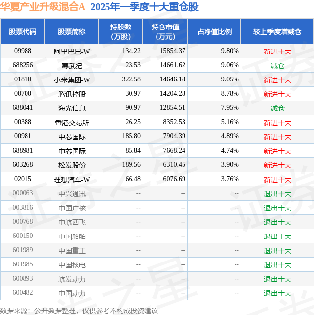Viewport: 314px width, 315px height.
Task: Click stock code 09988
Action: pos(23,51)
